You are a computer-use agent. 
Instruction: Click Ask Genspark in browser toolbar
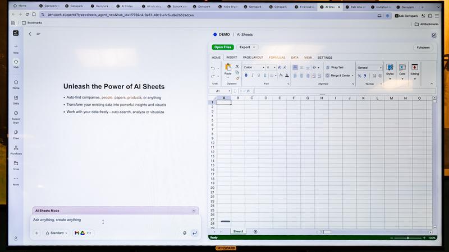tap(406, 16)
